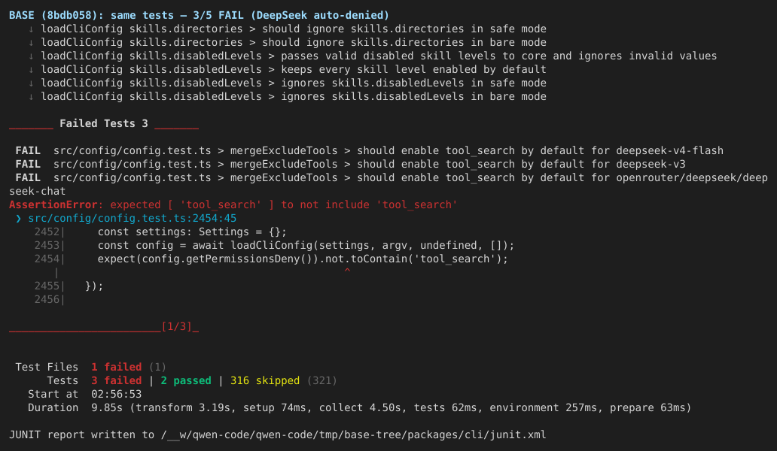Click arrow beside 'ignores skills.disabledLevels in safe mode'

31,83
